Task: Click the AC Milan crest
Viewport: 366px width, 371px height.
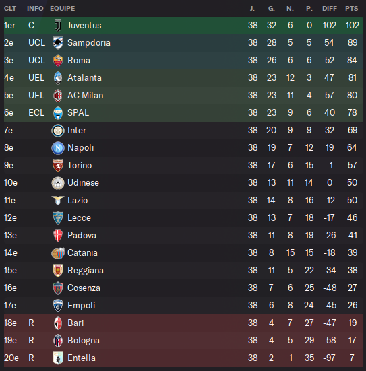Action: pos(58,96)
